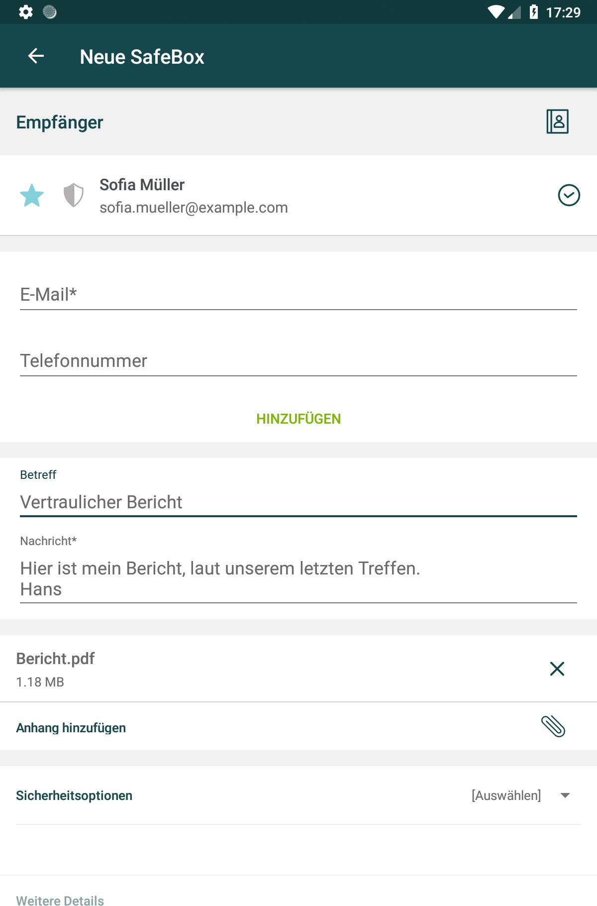Viewport: 597px width, 906px height.
Task: Tap the Wi-Fi signal icon
Action: [x=496, y=12]
